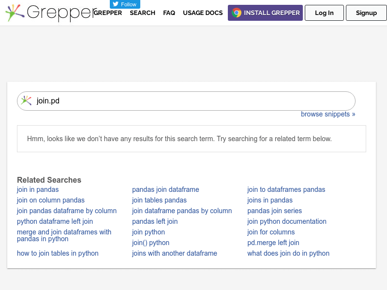Screen dimensions: 387x290
Task: Open 'python dataframe left join' link
Action: coord(55,221)
